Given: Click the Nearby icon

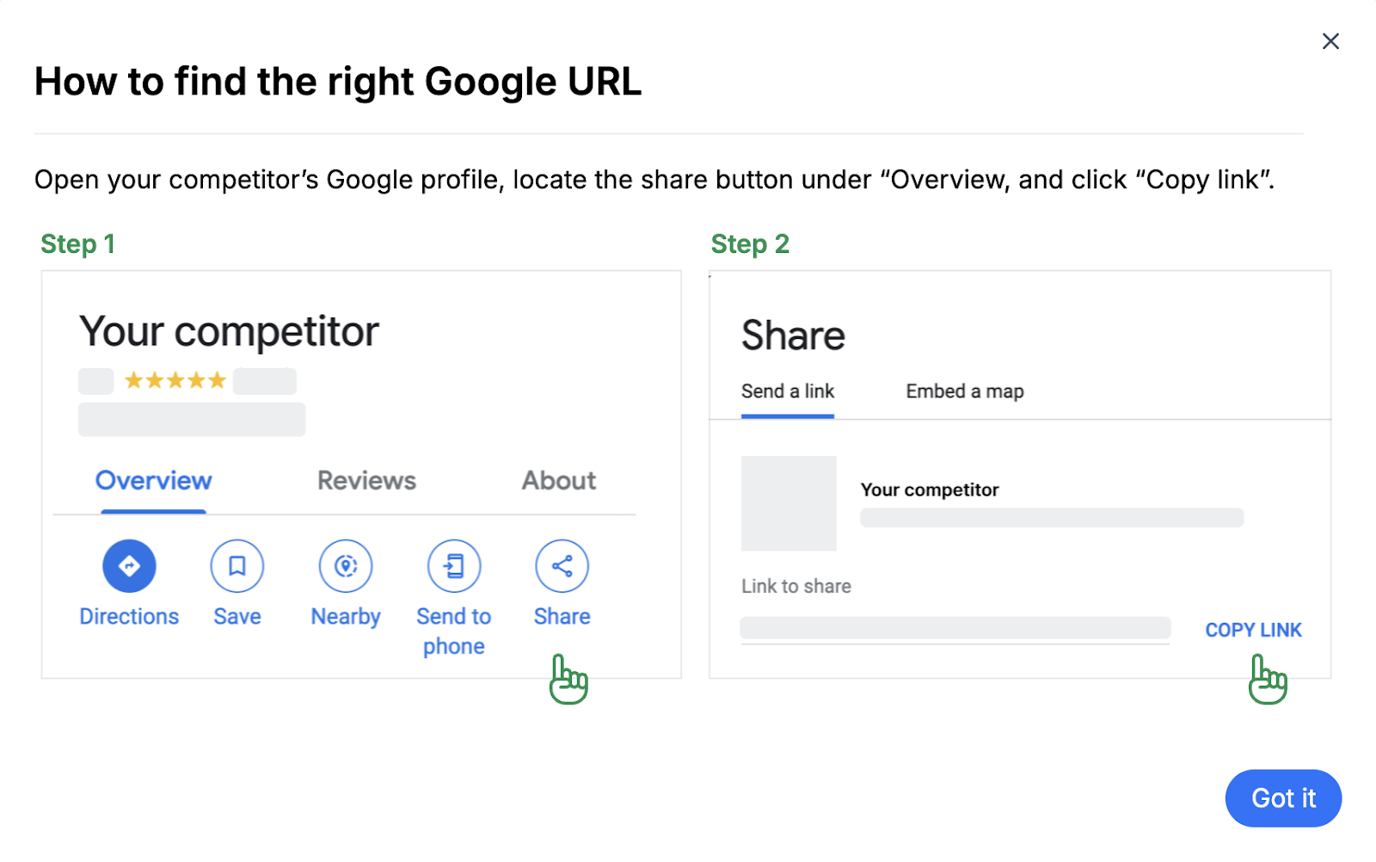Looking at the screenshot, I should [x=346, y=566].
